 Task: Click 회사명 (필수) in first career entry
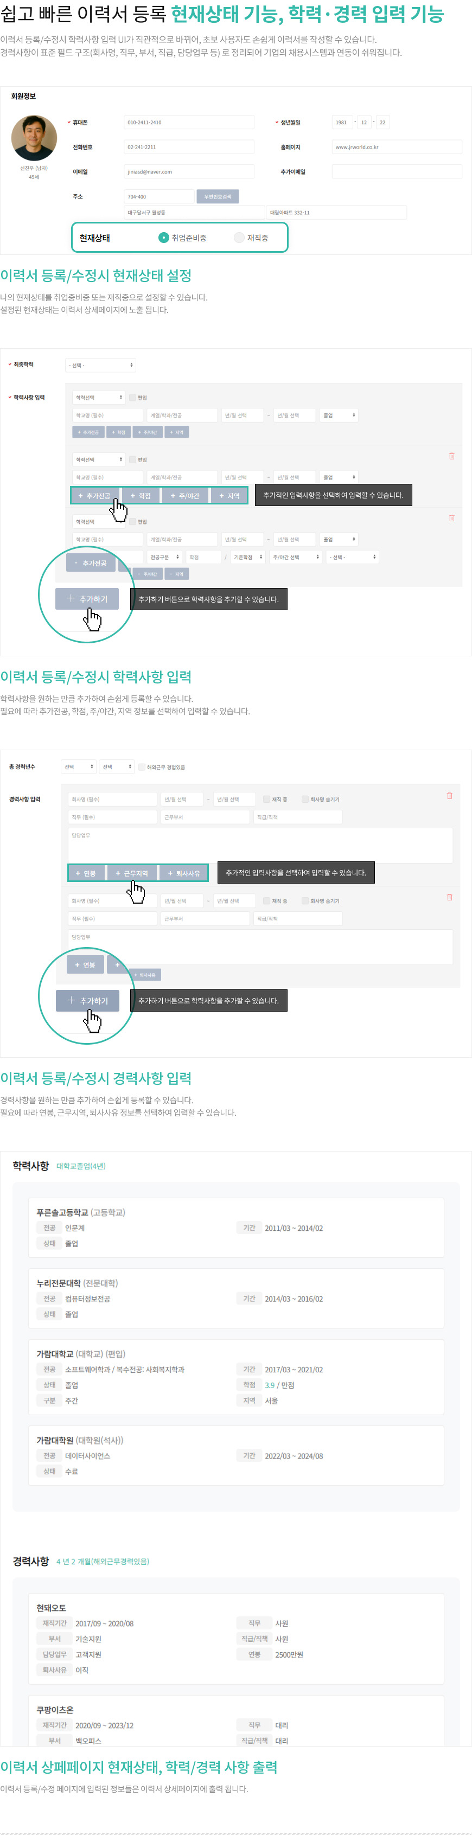[113, 799]
